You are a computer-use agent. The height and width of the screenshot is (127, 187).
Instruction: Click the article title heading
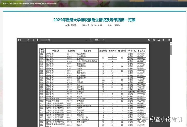(x=94, y=20)
